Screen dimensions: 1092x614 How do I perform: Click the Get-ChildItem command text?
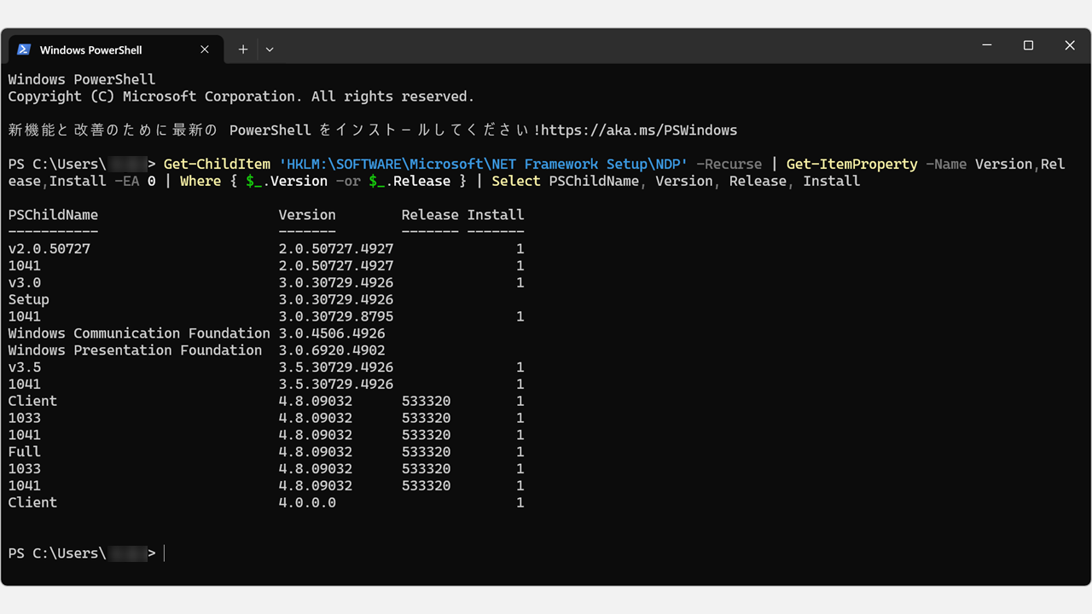click(x=216, y=164)
